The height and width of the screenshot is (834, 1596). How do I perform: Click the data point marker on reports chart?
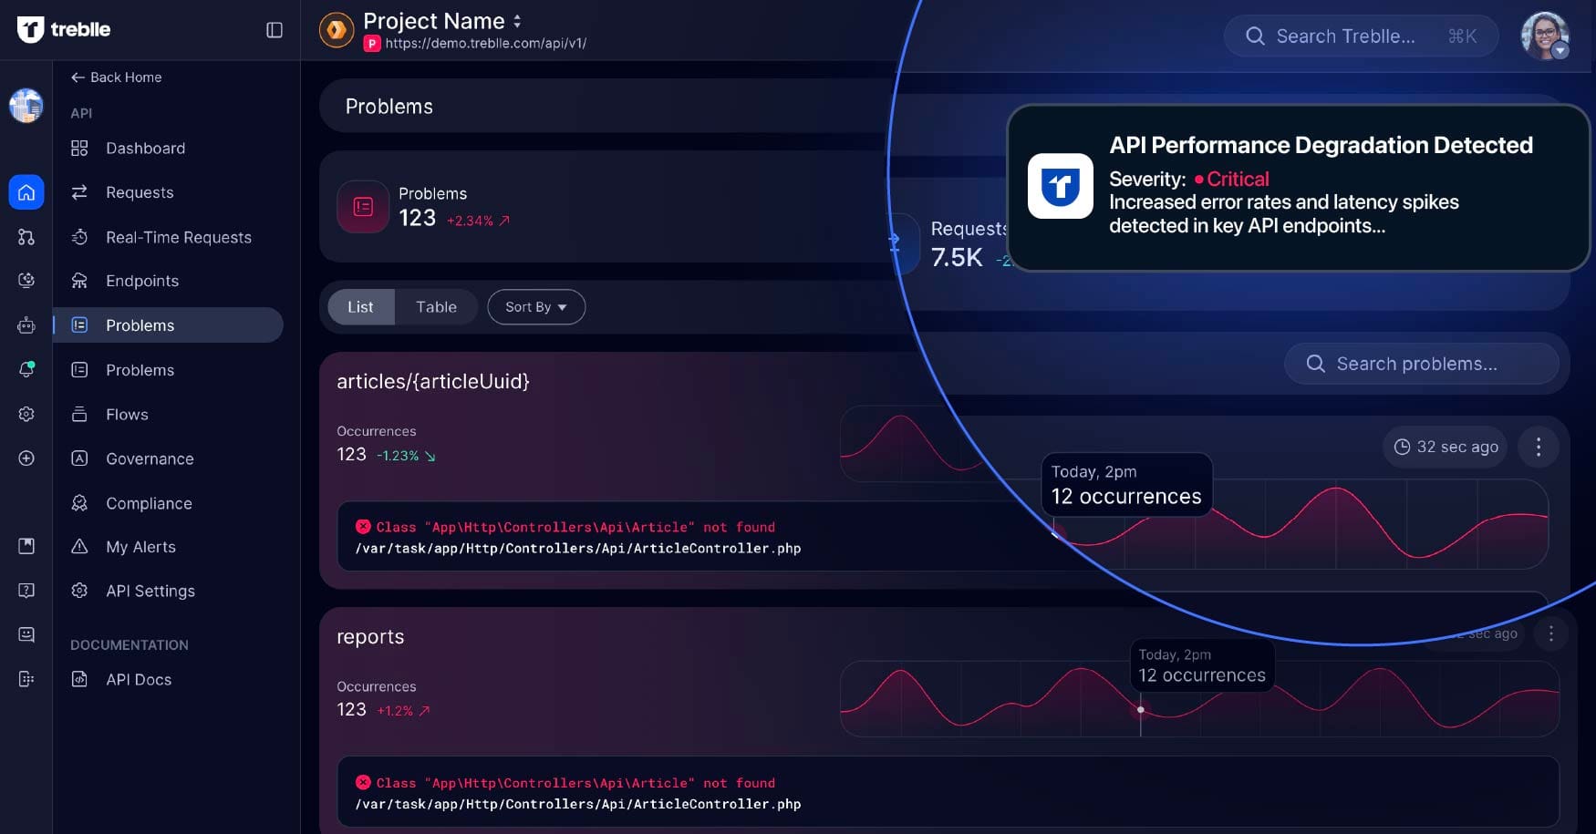tap(1141, 709)
